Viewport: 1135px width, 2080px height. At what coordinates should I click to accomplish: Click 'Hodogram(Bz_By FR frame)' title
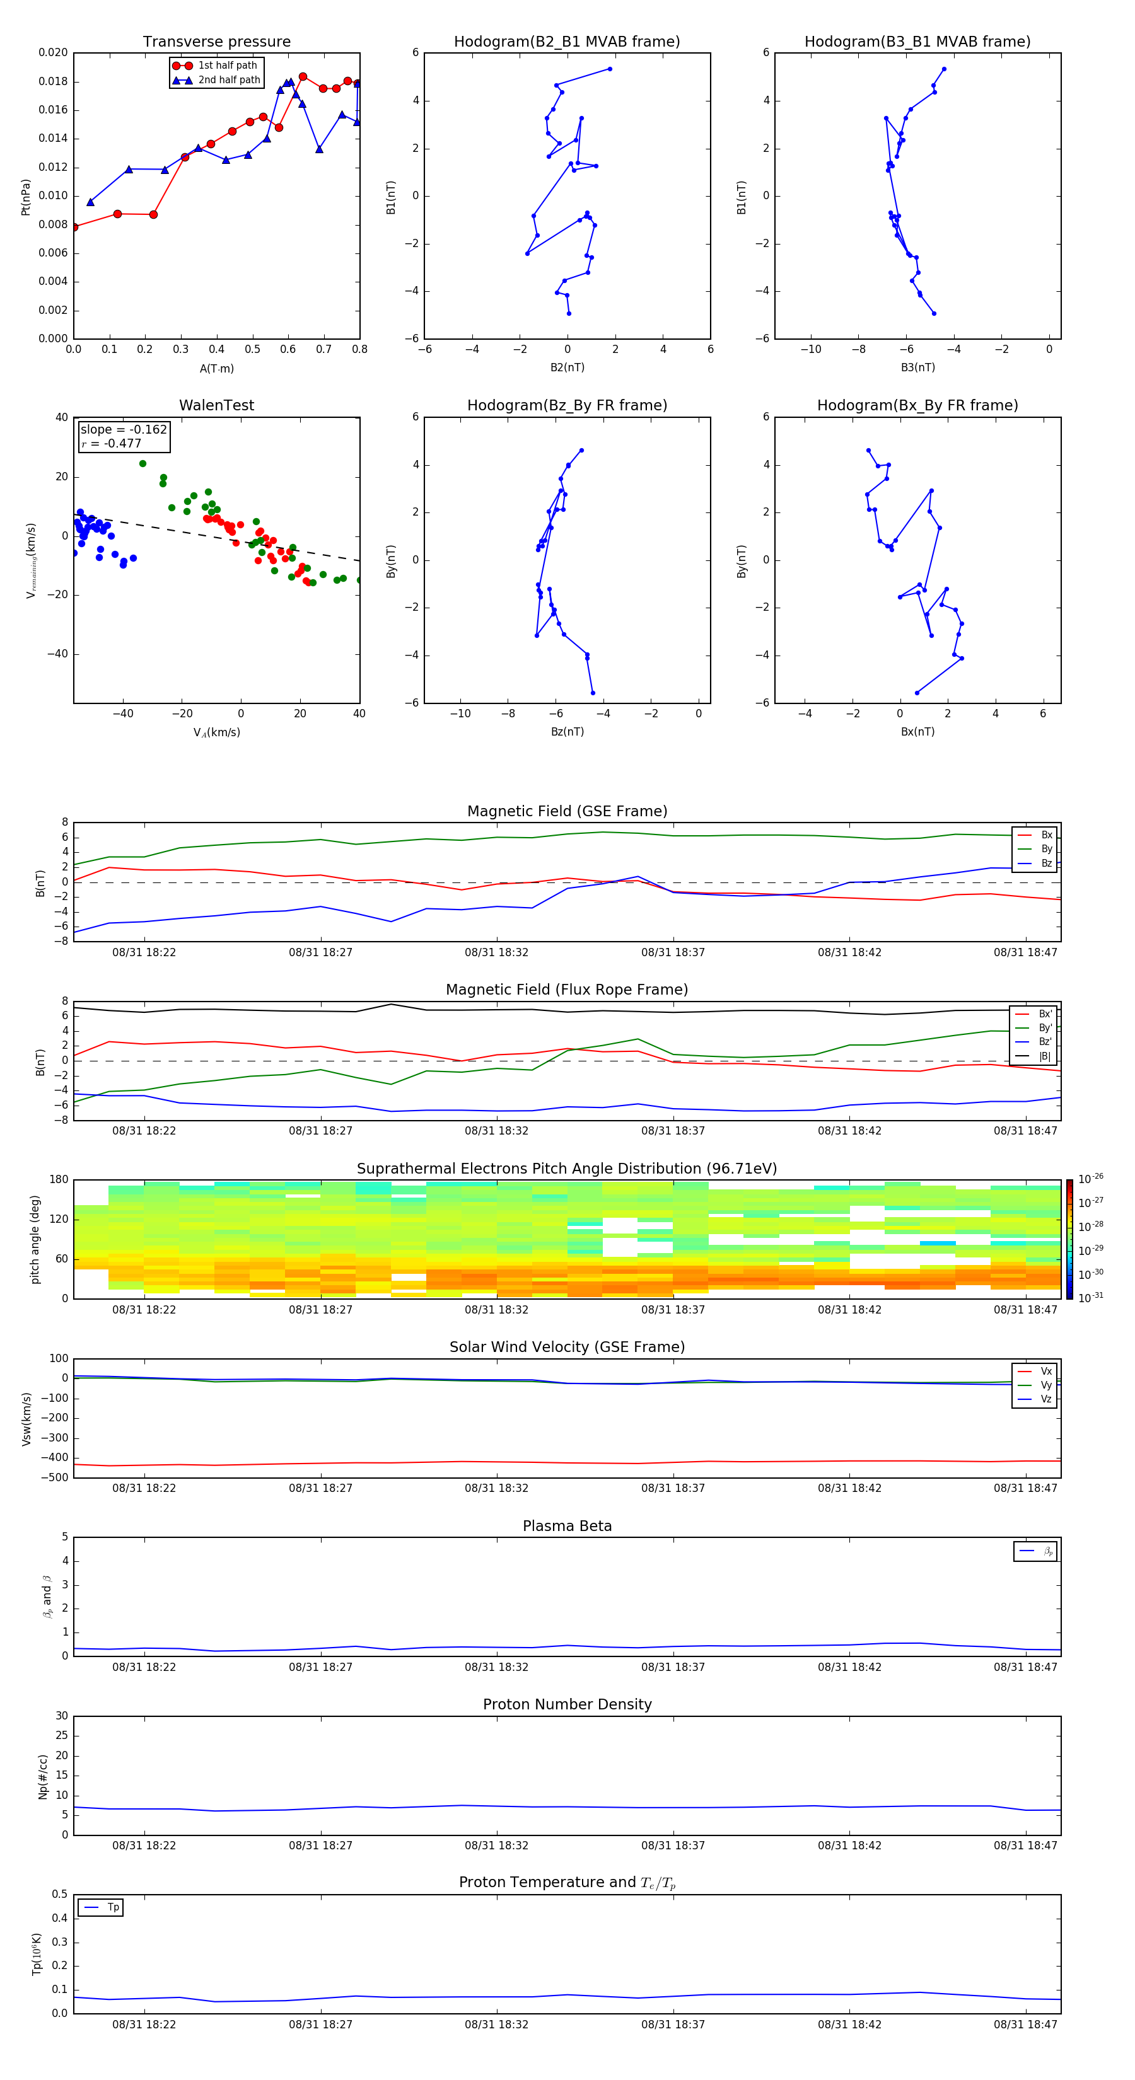point(567,405)
